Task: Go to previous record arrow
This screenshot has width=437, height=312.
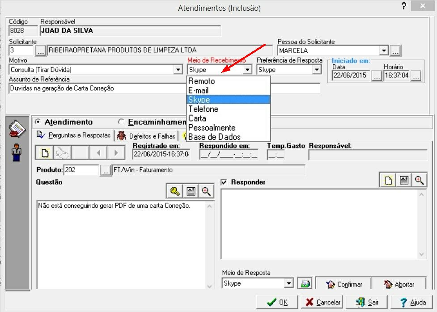Action: (98, 153)
